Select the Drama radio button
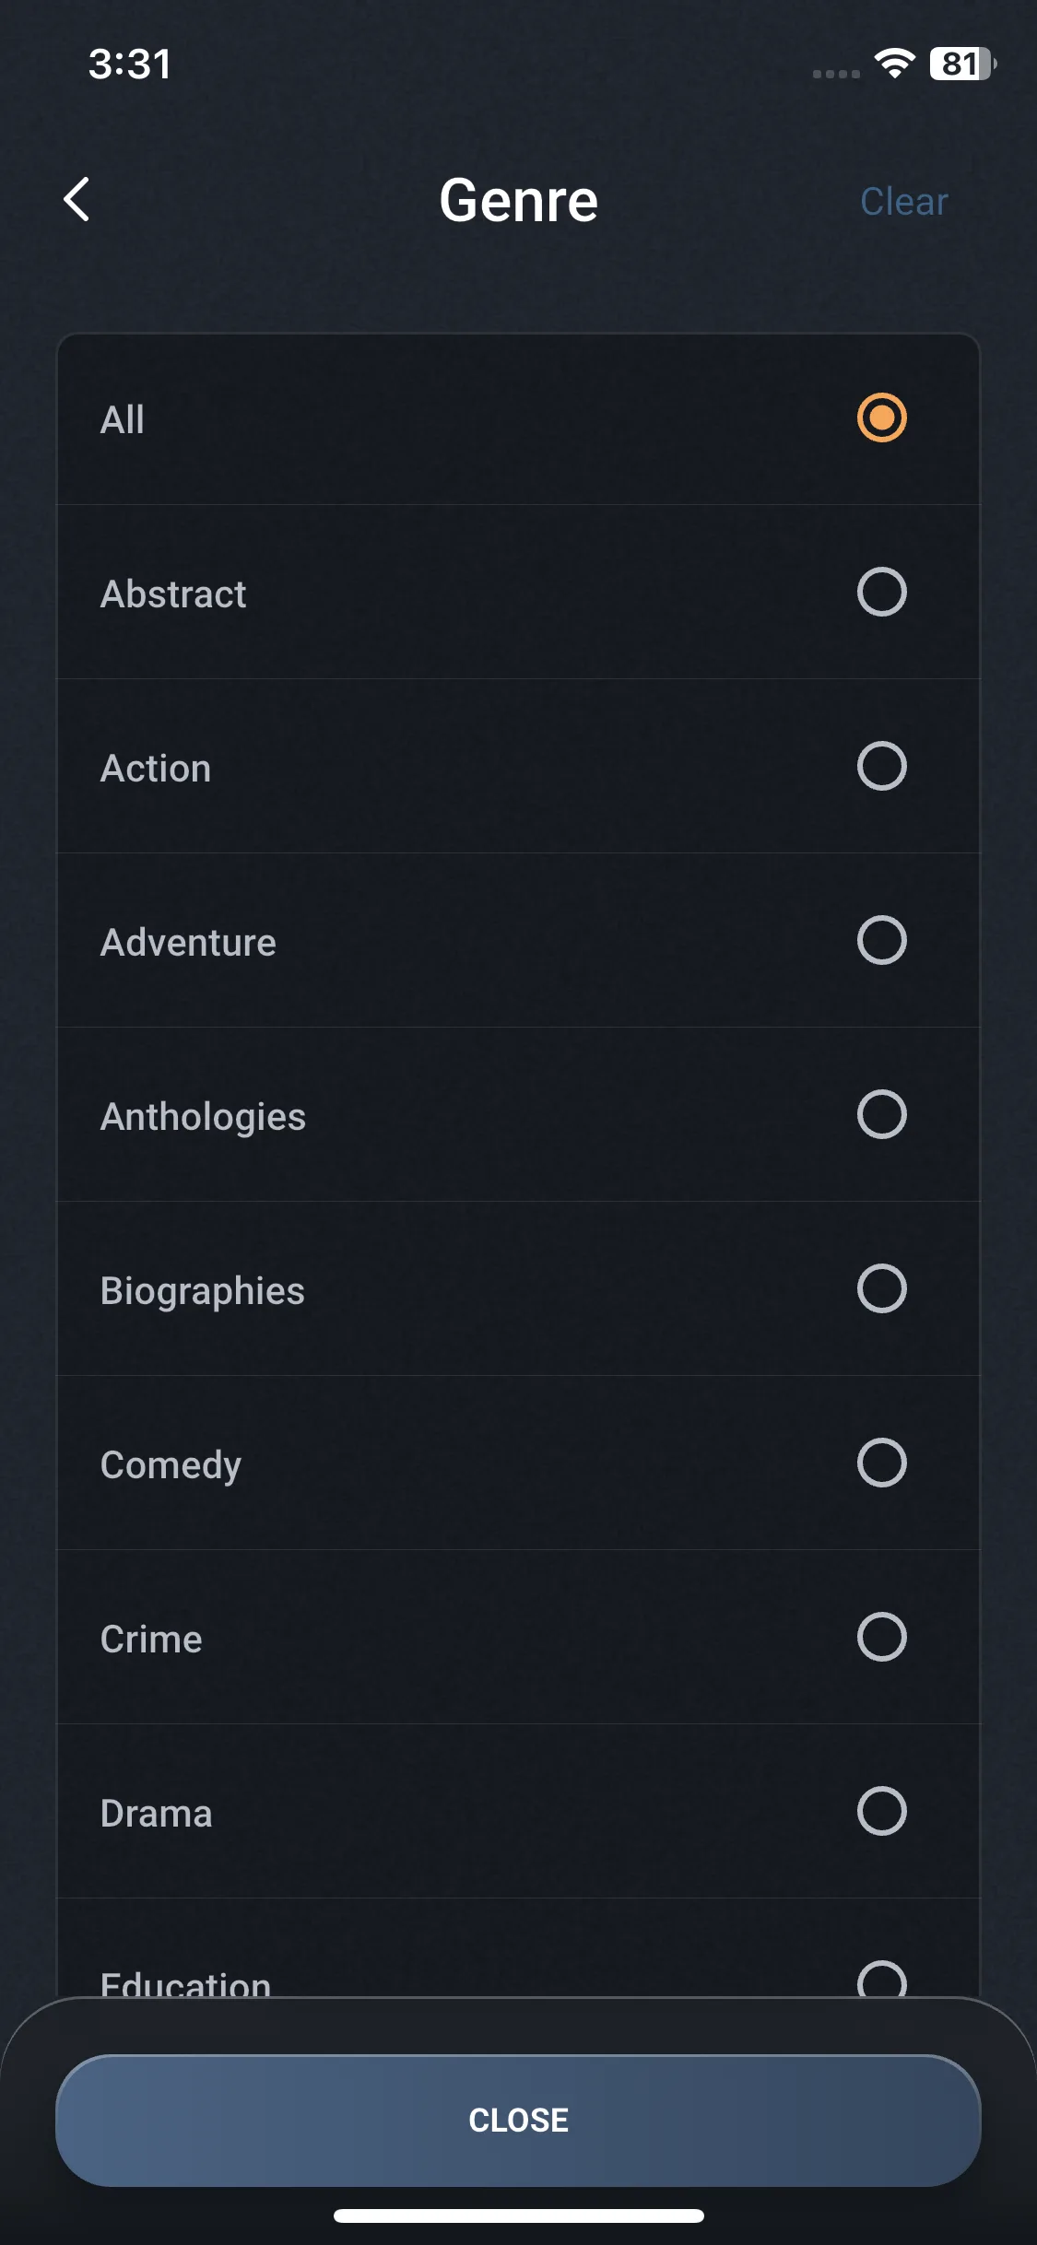 click(881, 1812)
